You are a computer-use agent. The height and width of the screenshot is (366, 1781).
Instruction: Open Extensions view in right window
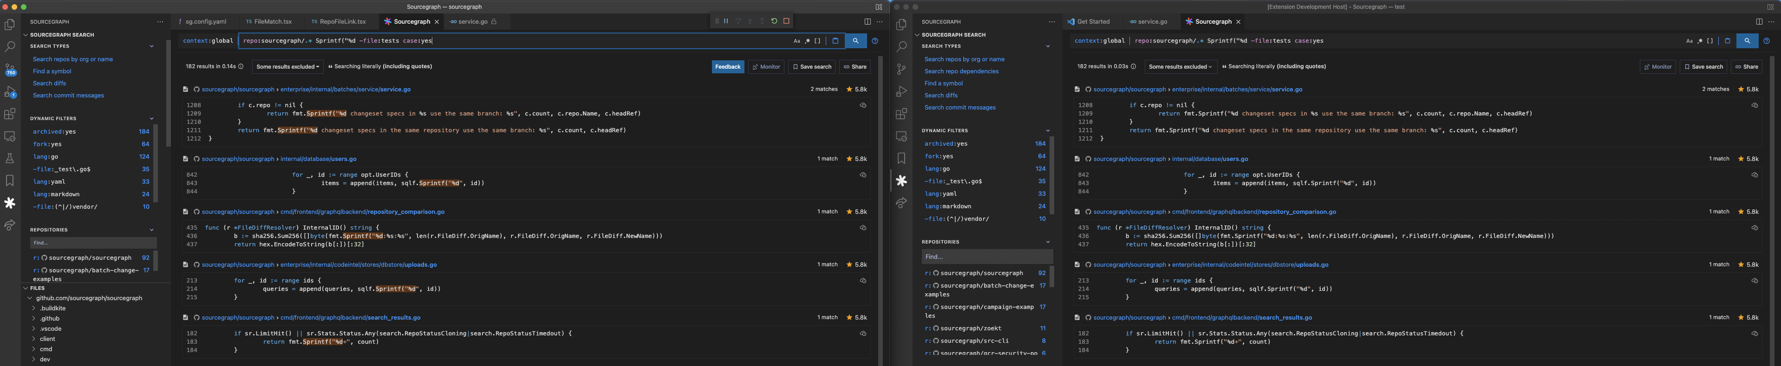901,114
